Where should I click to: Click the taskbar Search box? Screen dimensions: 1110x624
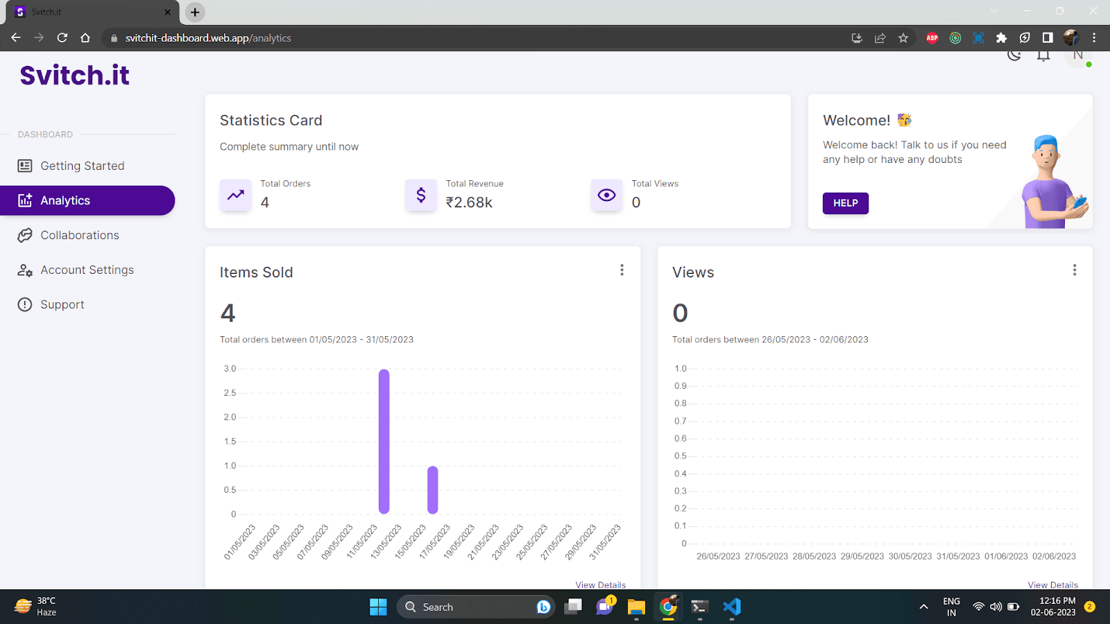tap(475, 607)
